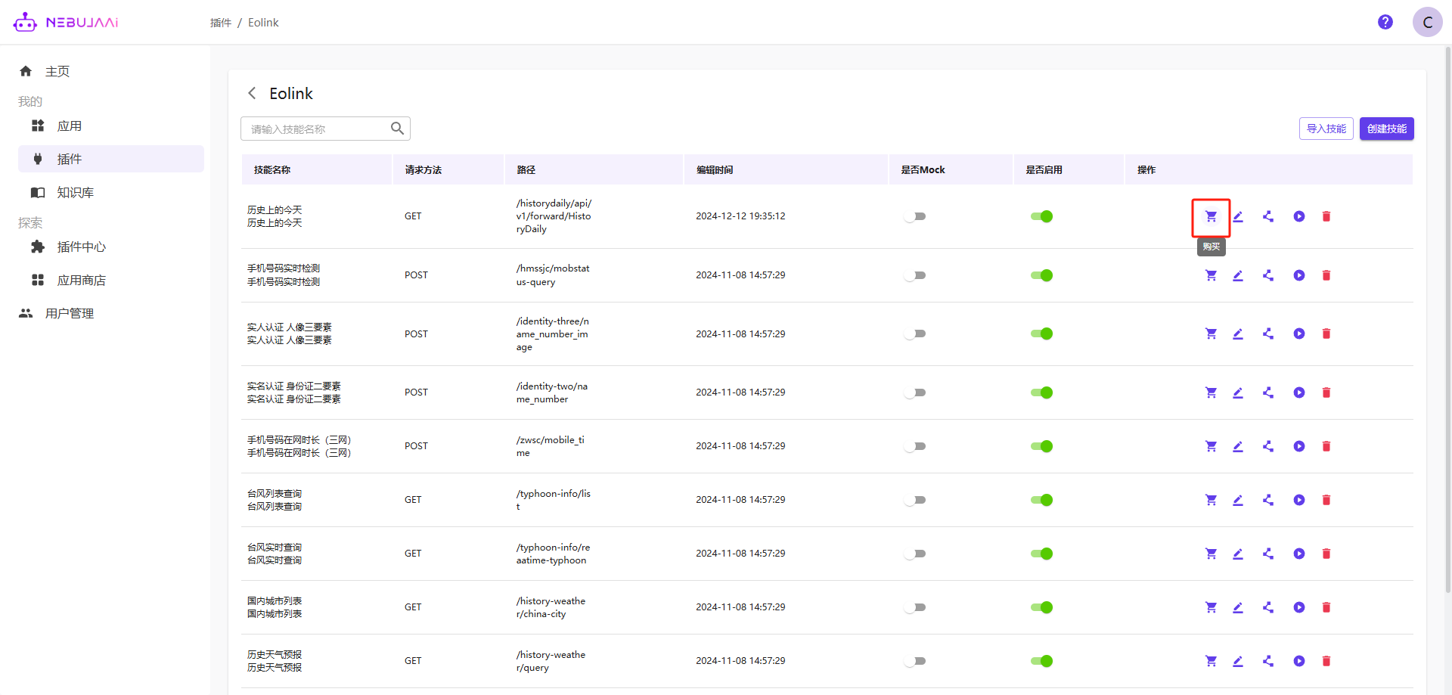The image size is (1452, 695).
Task: Disable the 手机号码实时检测 enabled switch
Action: (1041, 275)
